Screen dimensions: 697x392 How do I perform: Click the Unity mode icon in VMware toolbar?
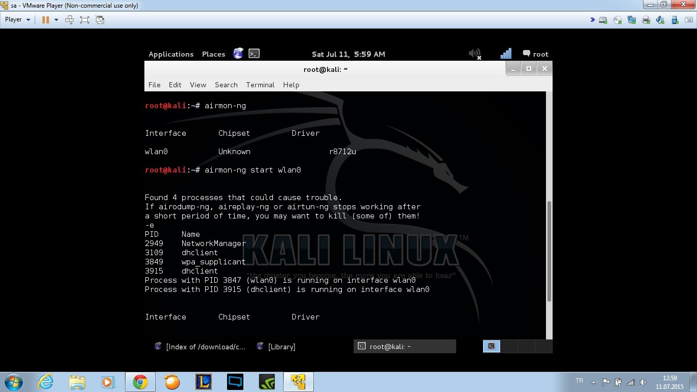point(100,20)
